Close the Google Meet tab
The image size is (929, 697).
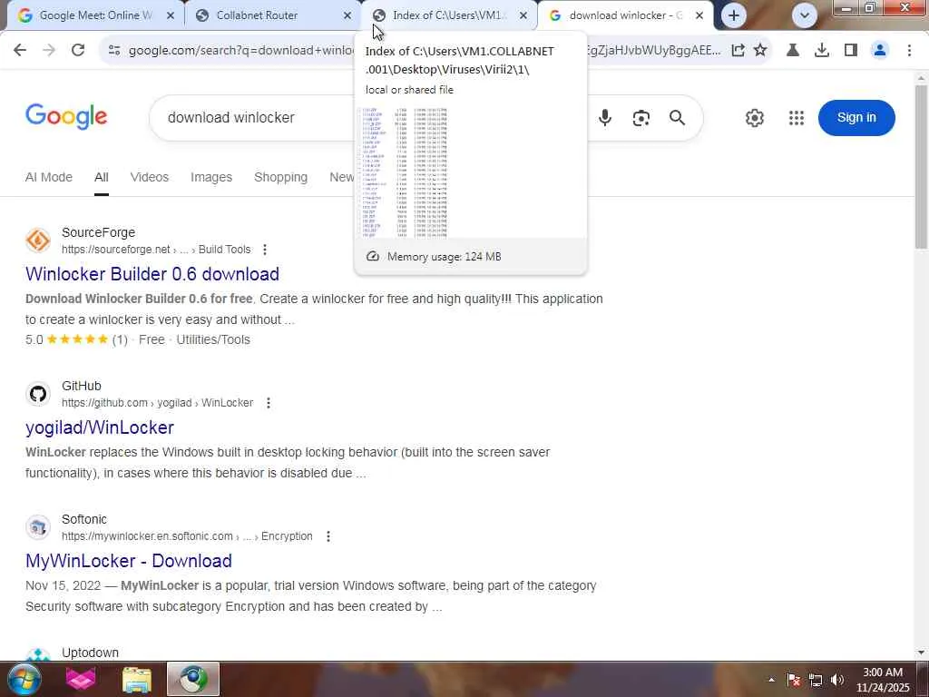click(x=170, y=15)
